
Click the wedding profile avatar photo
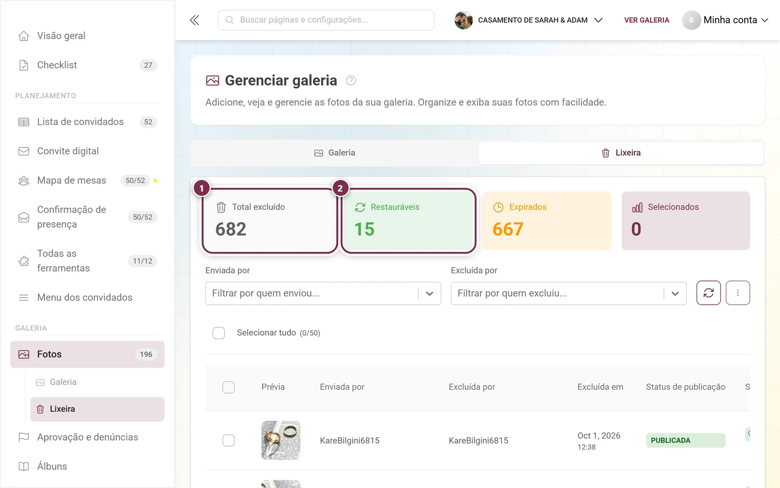[x=464, y=20]
